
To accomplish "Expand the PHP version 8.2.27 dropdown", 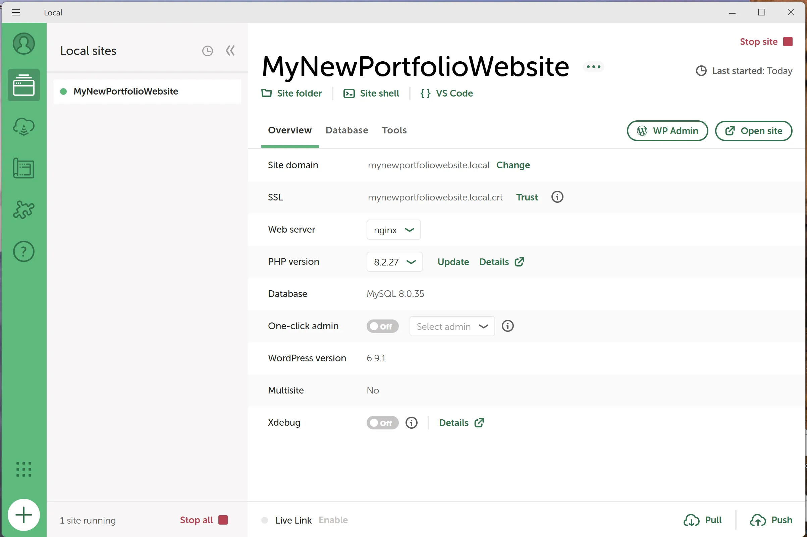I will tap(394, 262).
